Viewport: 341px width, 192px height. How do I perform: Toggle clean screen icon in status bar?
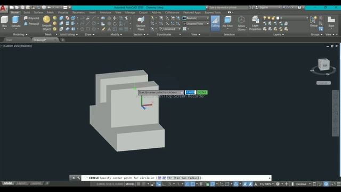(334, 184)
